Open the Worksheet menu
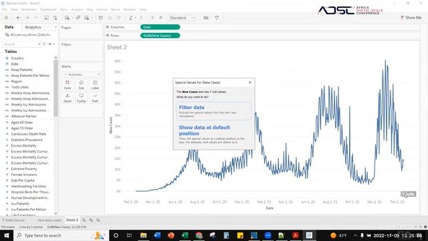Viewport: 428px width, 241px height. click(29, 9)
